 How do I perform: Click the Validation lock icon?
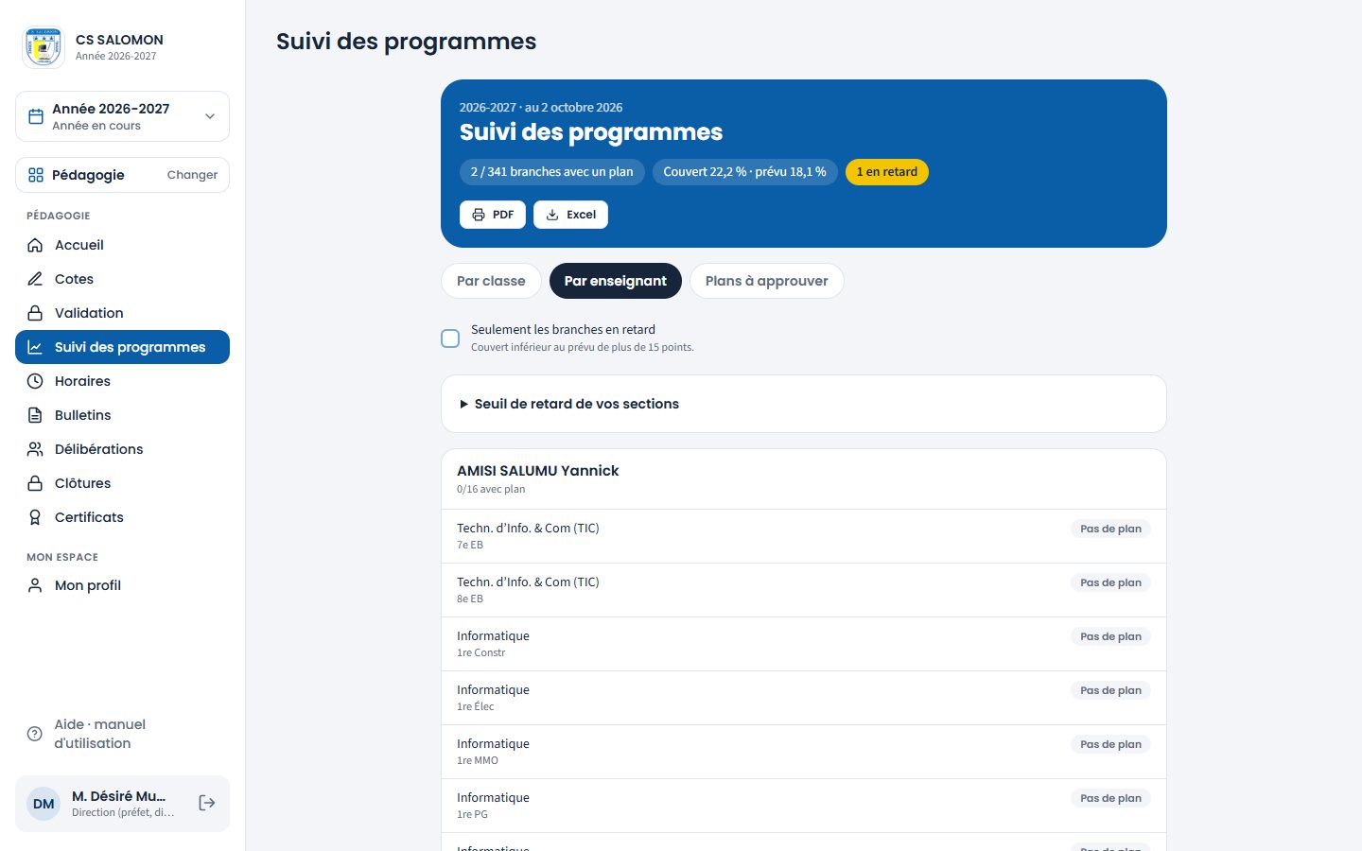point(35,313)
